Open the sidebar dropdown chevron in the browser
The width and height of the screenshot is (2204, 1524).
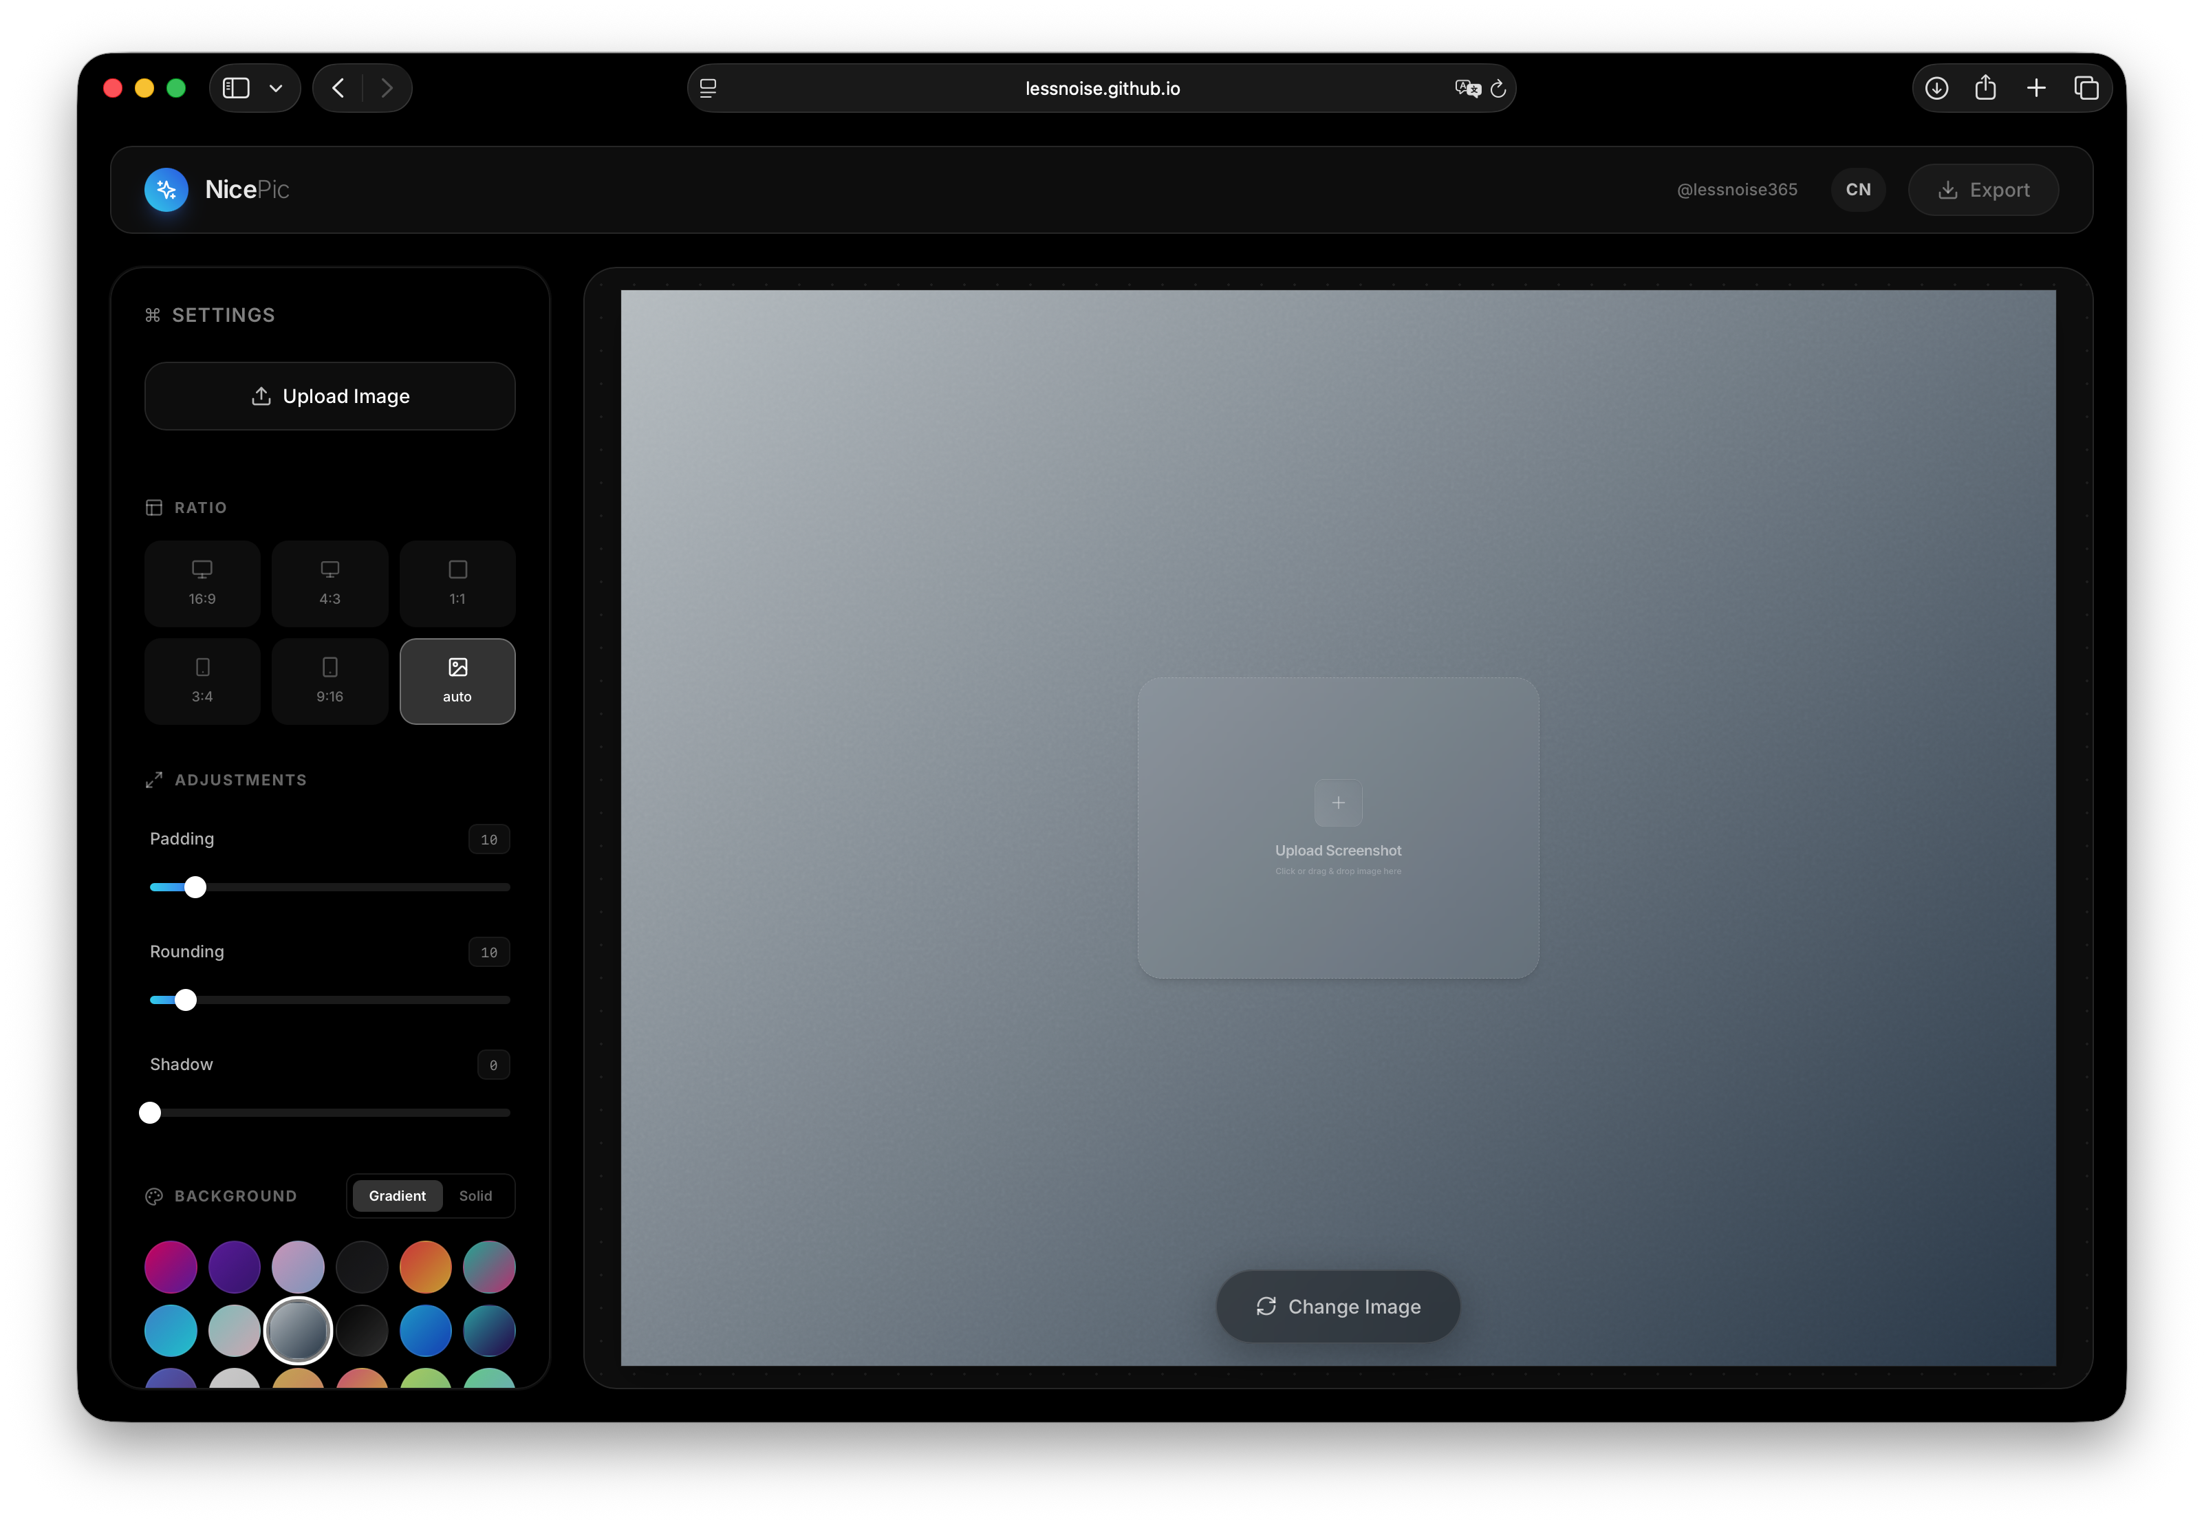click(276, 88)
